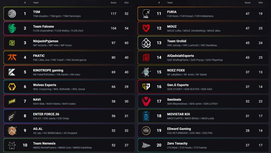Select the AlQadsiahEsports row

pos(203,58)
